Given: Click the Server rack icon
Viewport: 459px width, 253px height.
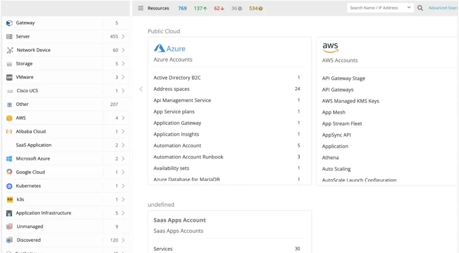Looking at the screenshot, I should [9, 36].
